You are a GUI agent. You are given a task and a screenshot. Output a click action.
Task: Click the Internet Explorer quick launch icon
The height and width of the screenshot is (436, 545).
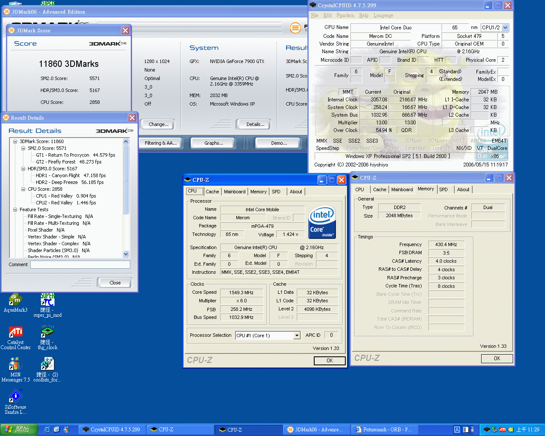pos(47,430)
